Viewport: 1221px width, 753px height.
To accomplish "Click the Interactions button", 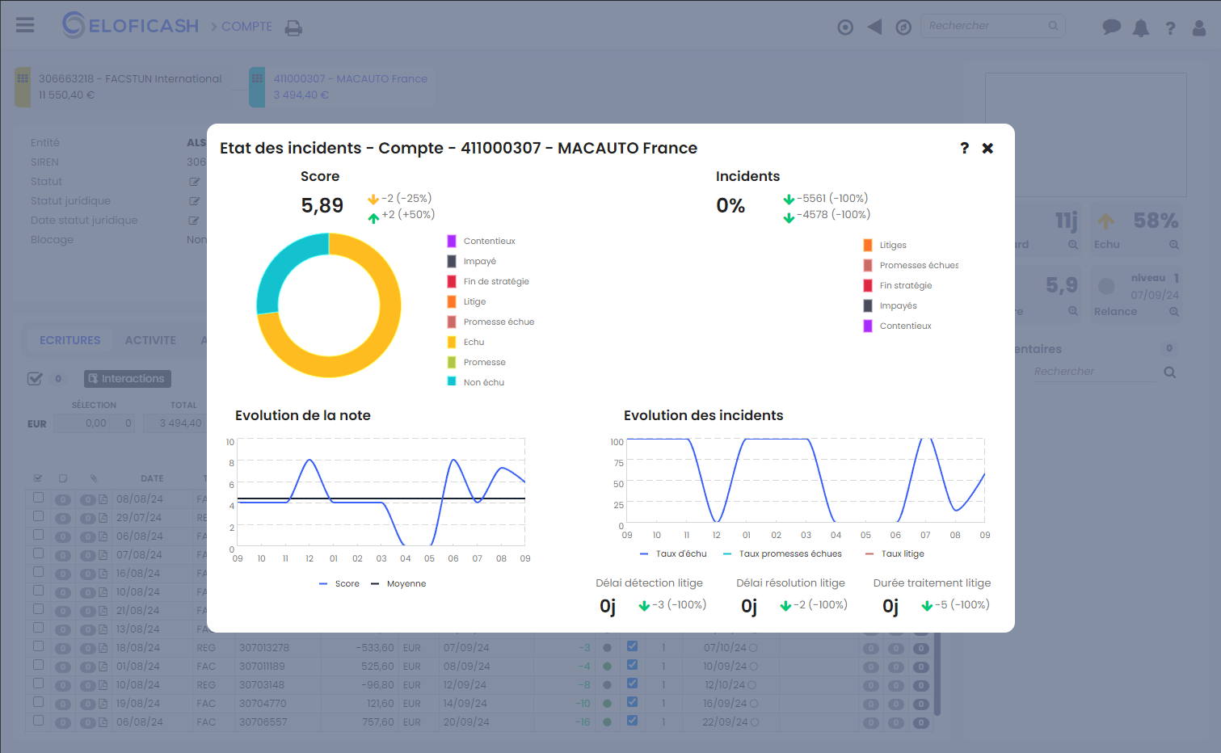I will point(127,379).
